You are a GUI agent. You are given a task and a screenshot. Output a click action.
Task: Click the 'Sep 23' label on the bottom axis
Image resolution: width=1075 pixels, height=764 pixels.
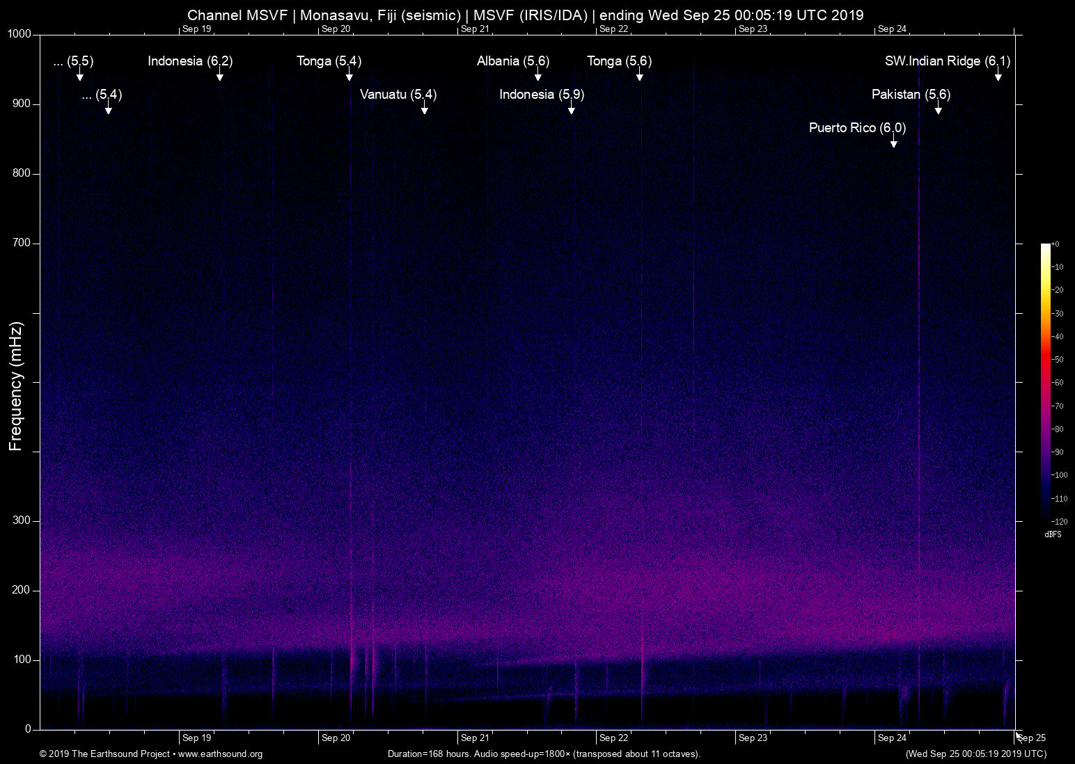pos(753,738)
